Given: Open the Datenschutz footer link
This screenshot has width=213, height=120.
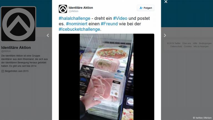Looking at the screenshot, I should click(x=176, y=46).
